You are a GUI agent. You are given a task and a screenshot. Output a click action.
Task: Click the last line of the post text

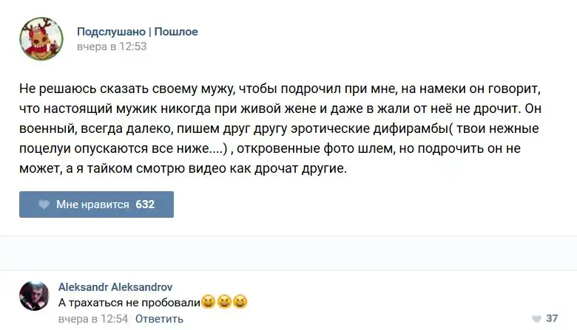tap(183, 169)
